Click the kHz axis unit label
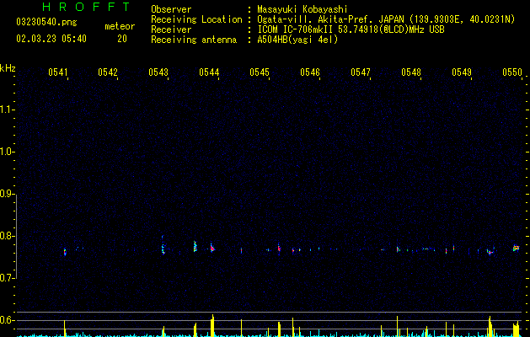This screenshot has width=530, height=337. [x=8, y=68]
